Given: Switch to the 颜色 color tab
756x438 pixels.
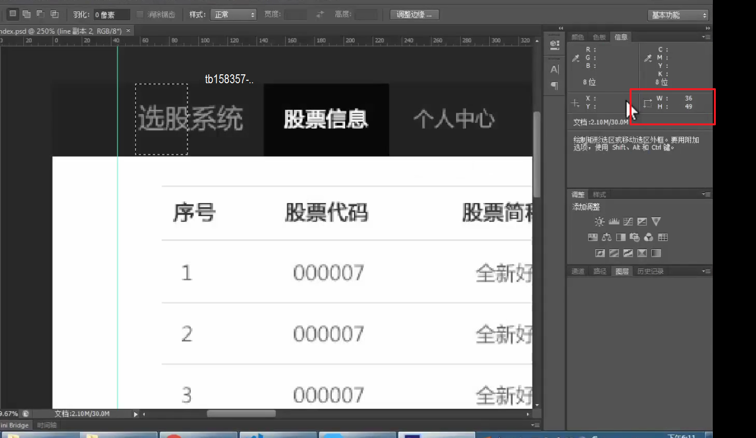Looking at the screenshot, I should [578, 37].
